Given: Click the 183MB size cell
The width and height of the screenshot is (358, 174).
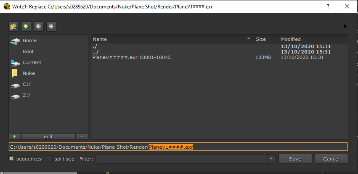Looking at the screenshot, I should [x=263, y=57].
